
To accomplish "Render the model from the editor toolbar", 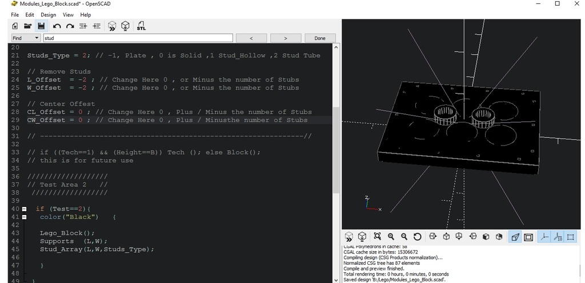I will click(x=125, y=26).
